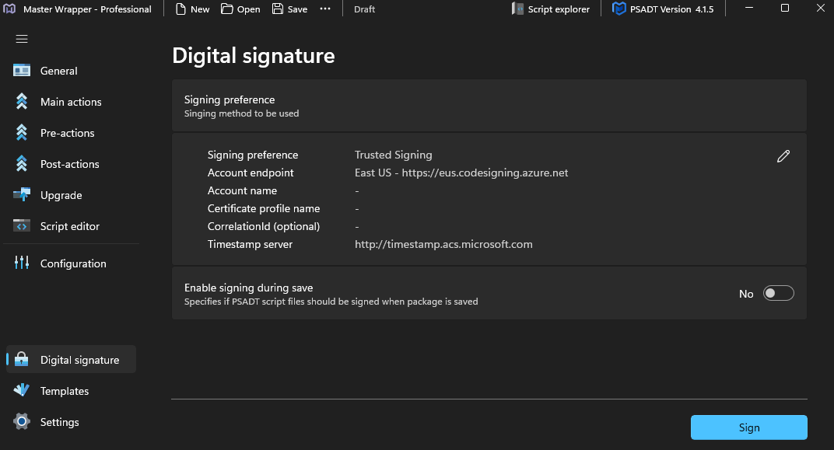The width and height of the screenshot is (834, 450).
Task: Open the Upgrade section
Action: tap(61, 195)
